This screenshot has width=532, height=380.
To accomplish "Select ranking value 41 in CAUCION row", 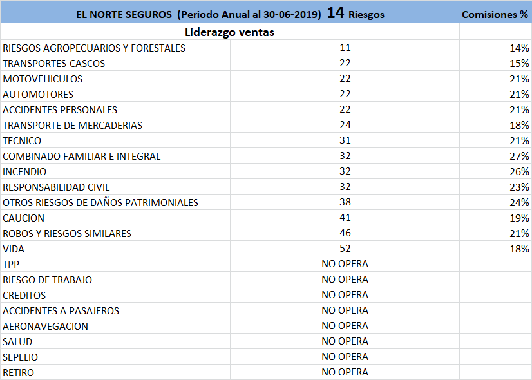I will pyautogui.click(x=345, y=218).
